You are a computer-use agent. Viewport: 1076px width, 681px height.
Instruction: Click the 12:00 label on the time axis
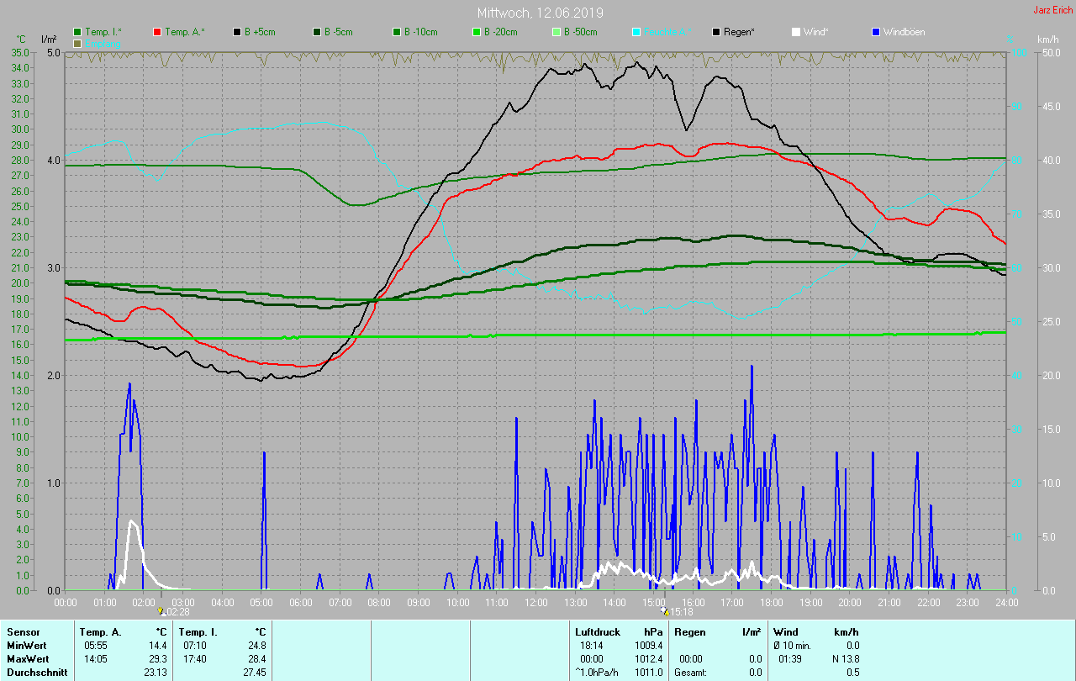(535, 602)
